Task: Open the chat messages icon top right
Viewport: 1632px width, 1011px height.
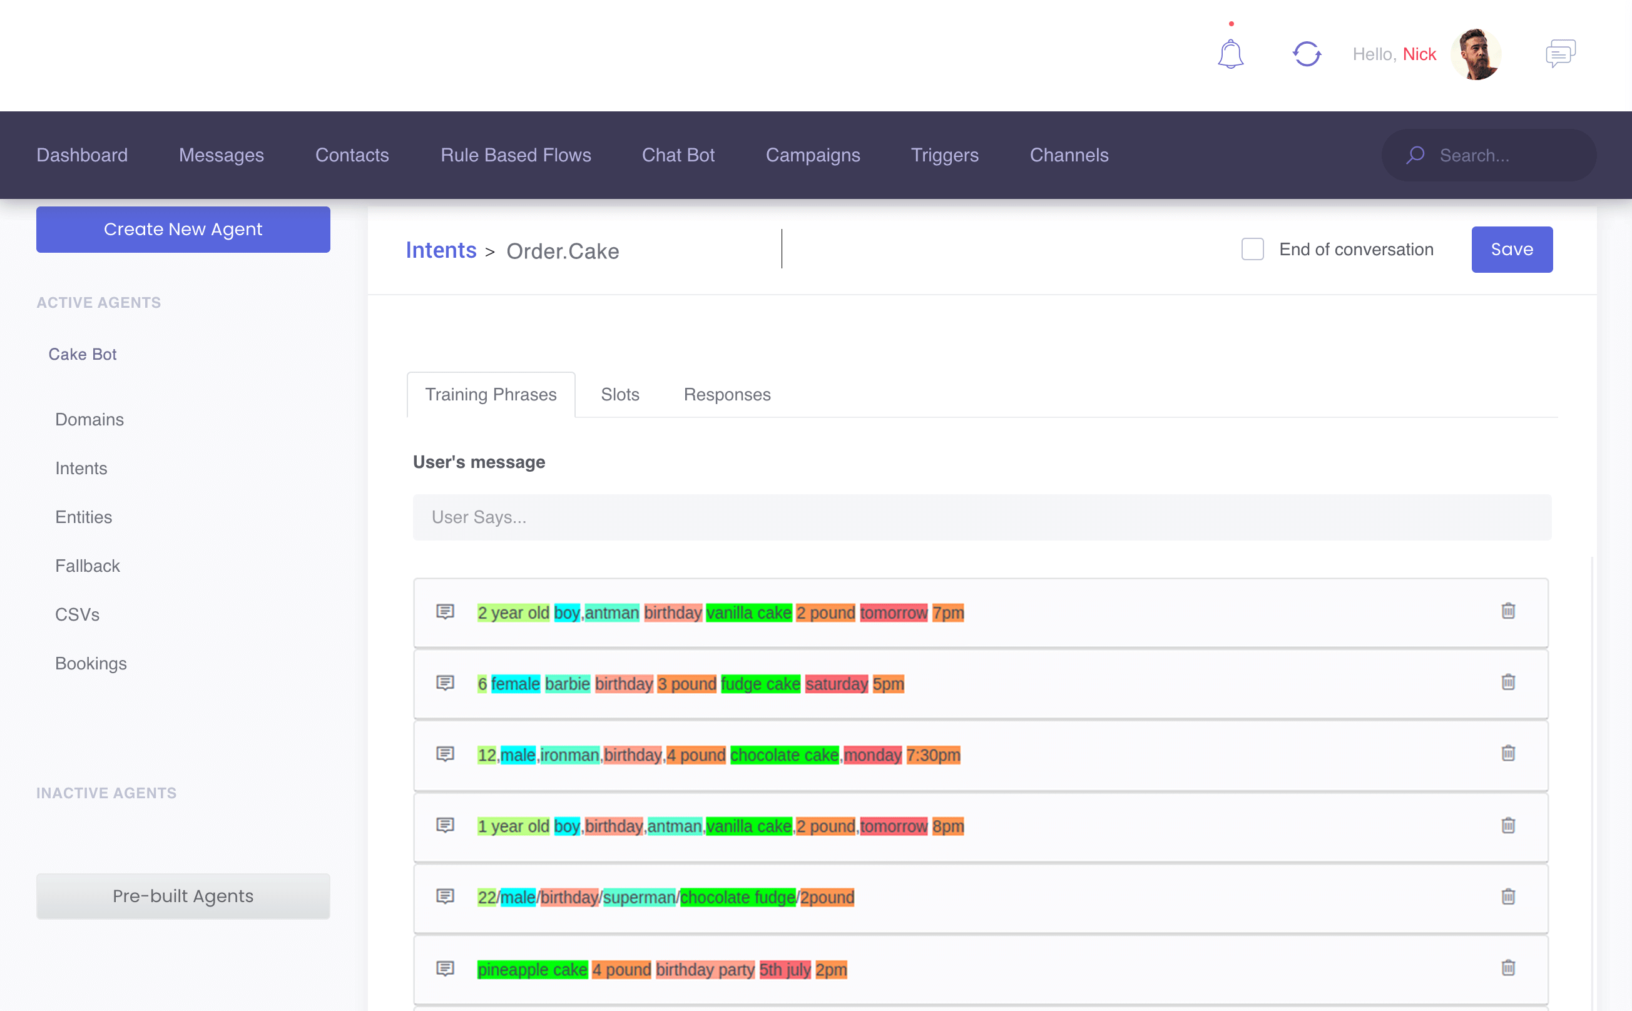Action: pyautogui.click(x=1561, y=54)
